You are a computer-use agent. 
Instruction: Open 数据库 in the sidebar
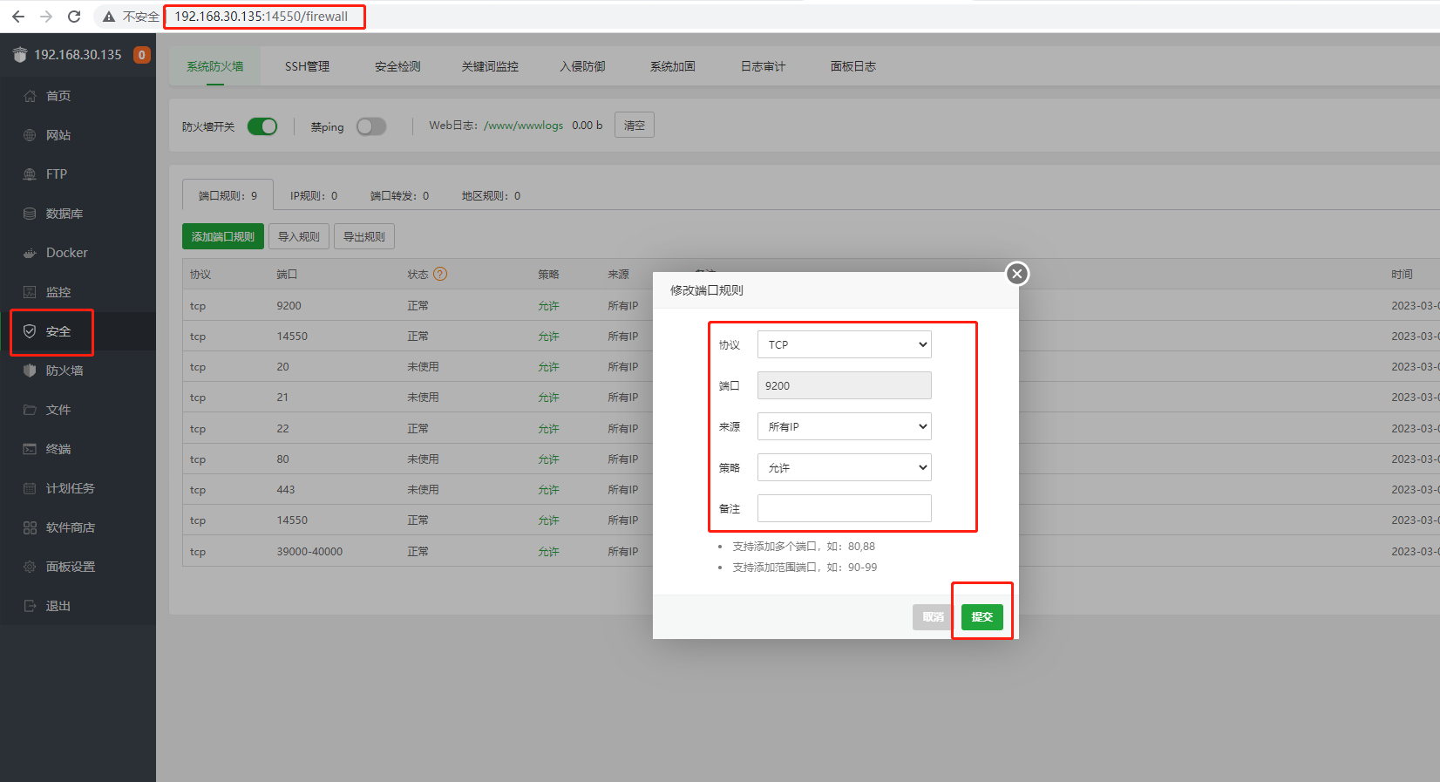(65, 214)
